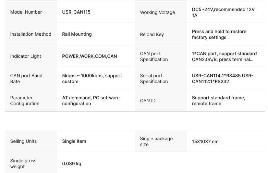Click the 0.089 kg gross weight value
Screen dimensions: 268x173
(72, 164)
